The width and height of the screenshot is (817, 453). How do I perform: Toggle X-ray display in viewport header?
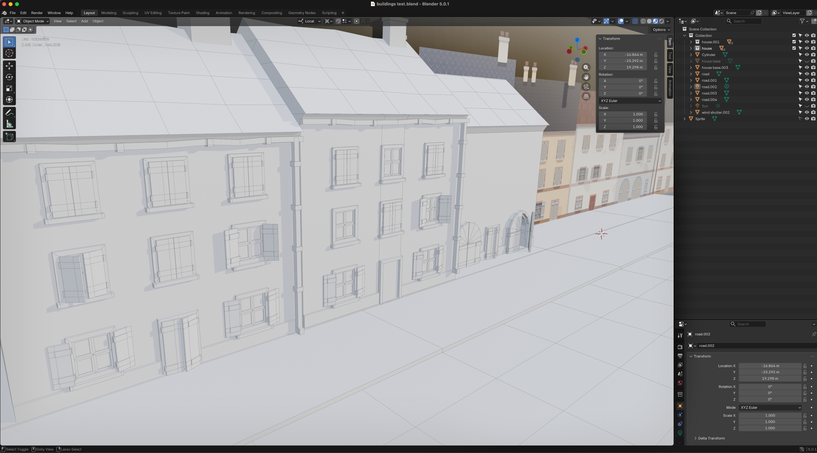click(635, 21)
